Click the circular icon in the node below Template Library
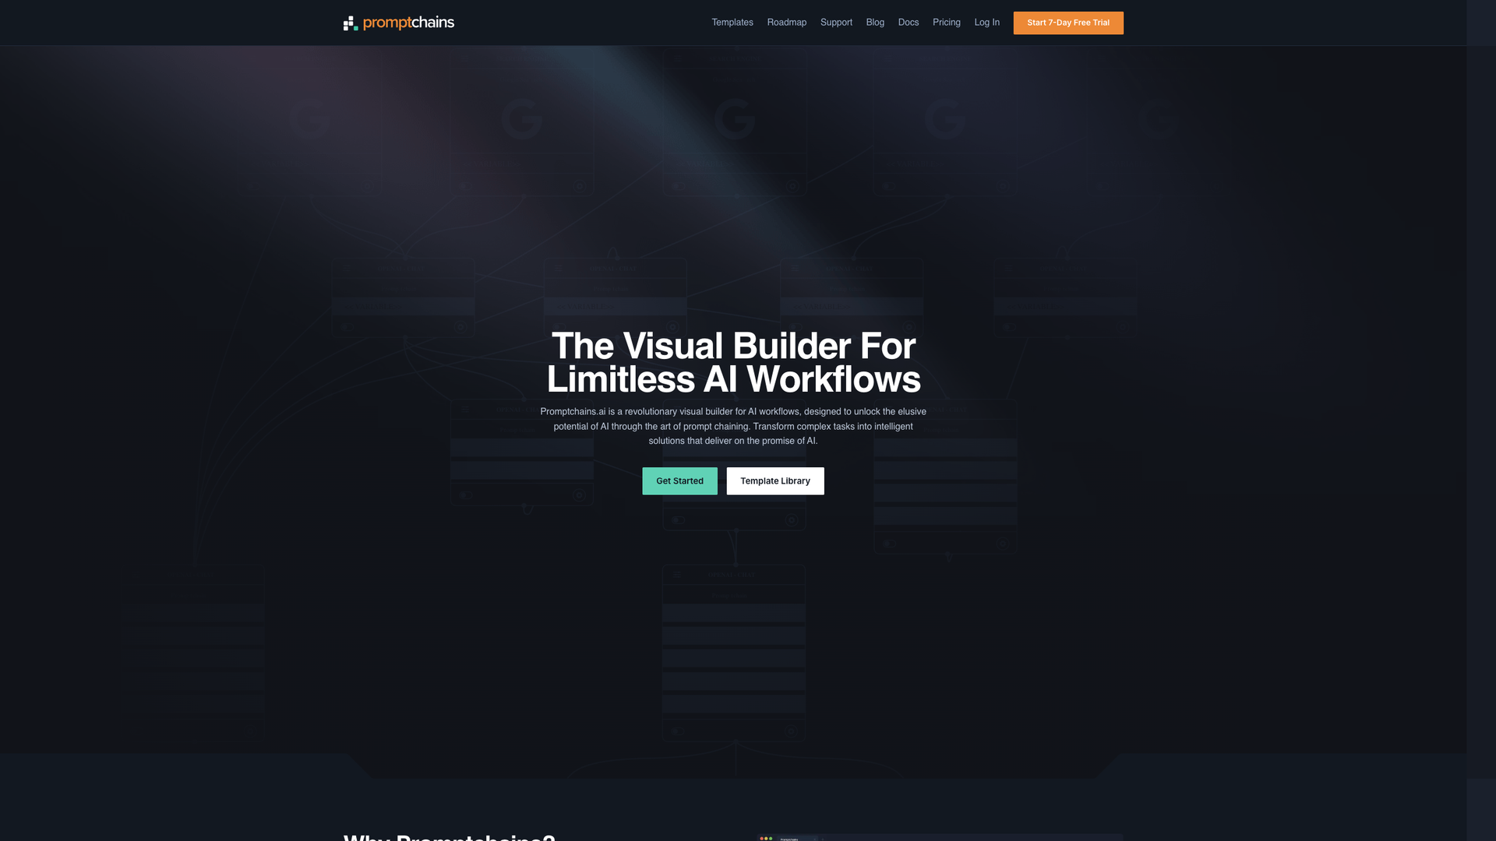1496x841 pixels. tap(792, 519)
